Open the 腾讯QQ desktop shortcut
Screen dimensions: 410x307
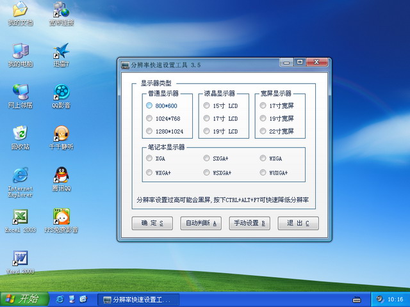[61, 175]
